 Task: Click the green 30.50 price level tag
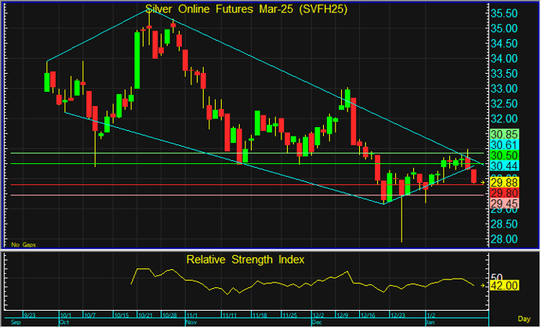tap(504, 155)
